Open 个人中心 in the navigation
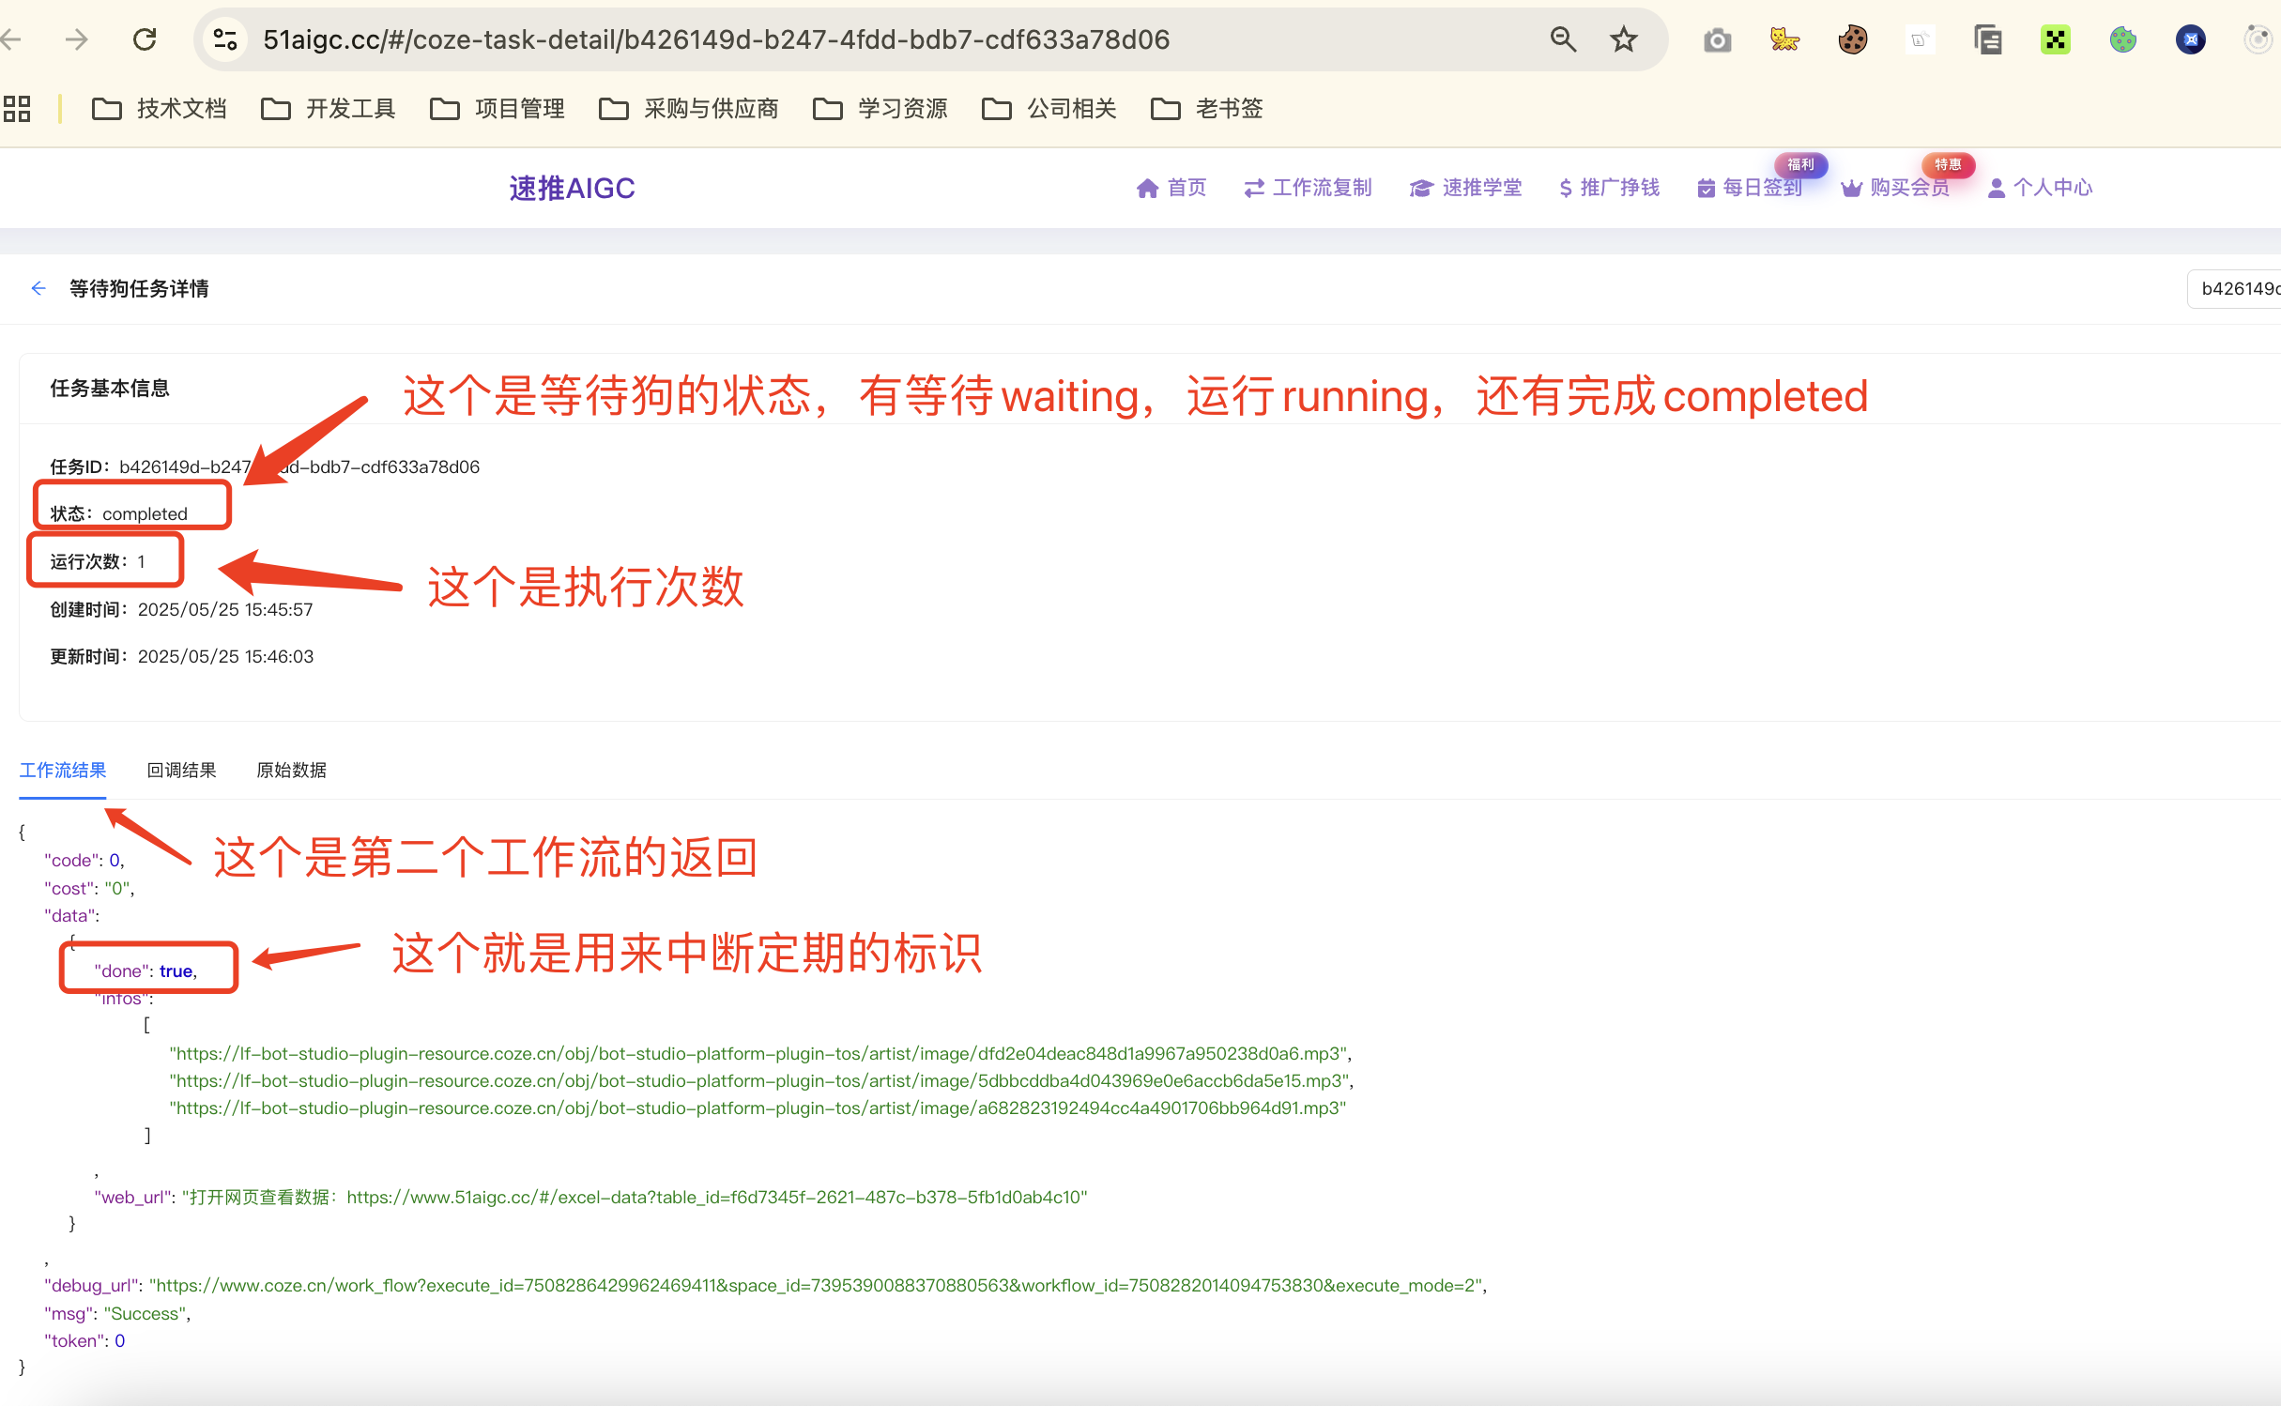Viewport: 2281px width, 1406px height. (2041, 188)
